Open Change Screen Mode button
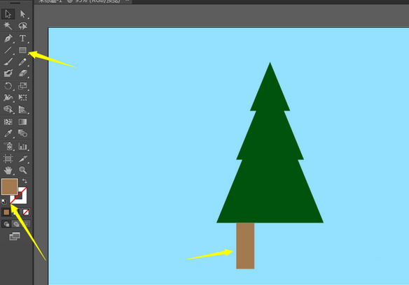Image resolution: width=409 pixels, height=285 pixels. (x=15, y=236)
